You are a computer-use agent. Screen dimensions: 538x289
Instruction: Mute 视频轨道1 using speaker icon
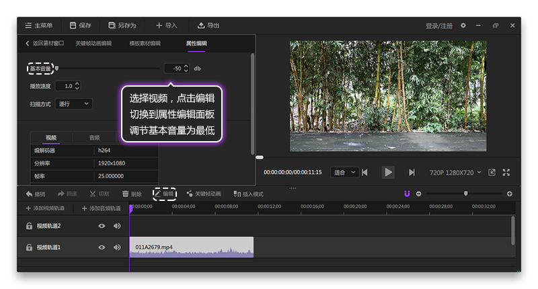(x=117, y=247)
